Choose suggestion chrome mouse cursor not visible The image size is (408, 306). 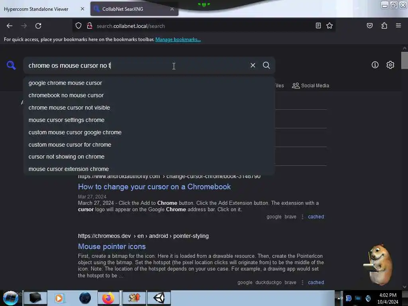[149, 108]
